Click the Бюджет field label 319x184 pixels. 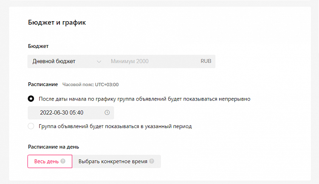[x=38, y=46]
